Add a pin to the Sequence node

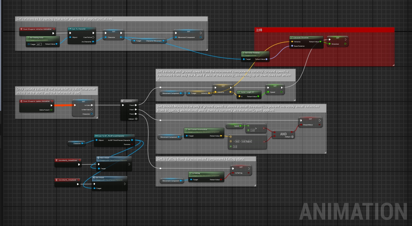(x=136, y=119)
